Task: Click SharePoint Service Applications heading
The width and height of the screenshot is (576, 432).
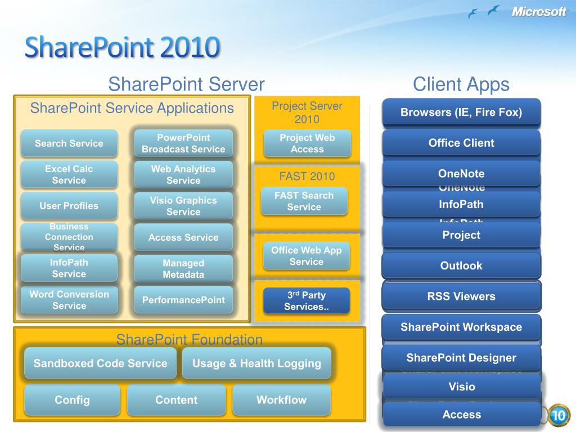Action: click(132, 108)
